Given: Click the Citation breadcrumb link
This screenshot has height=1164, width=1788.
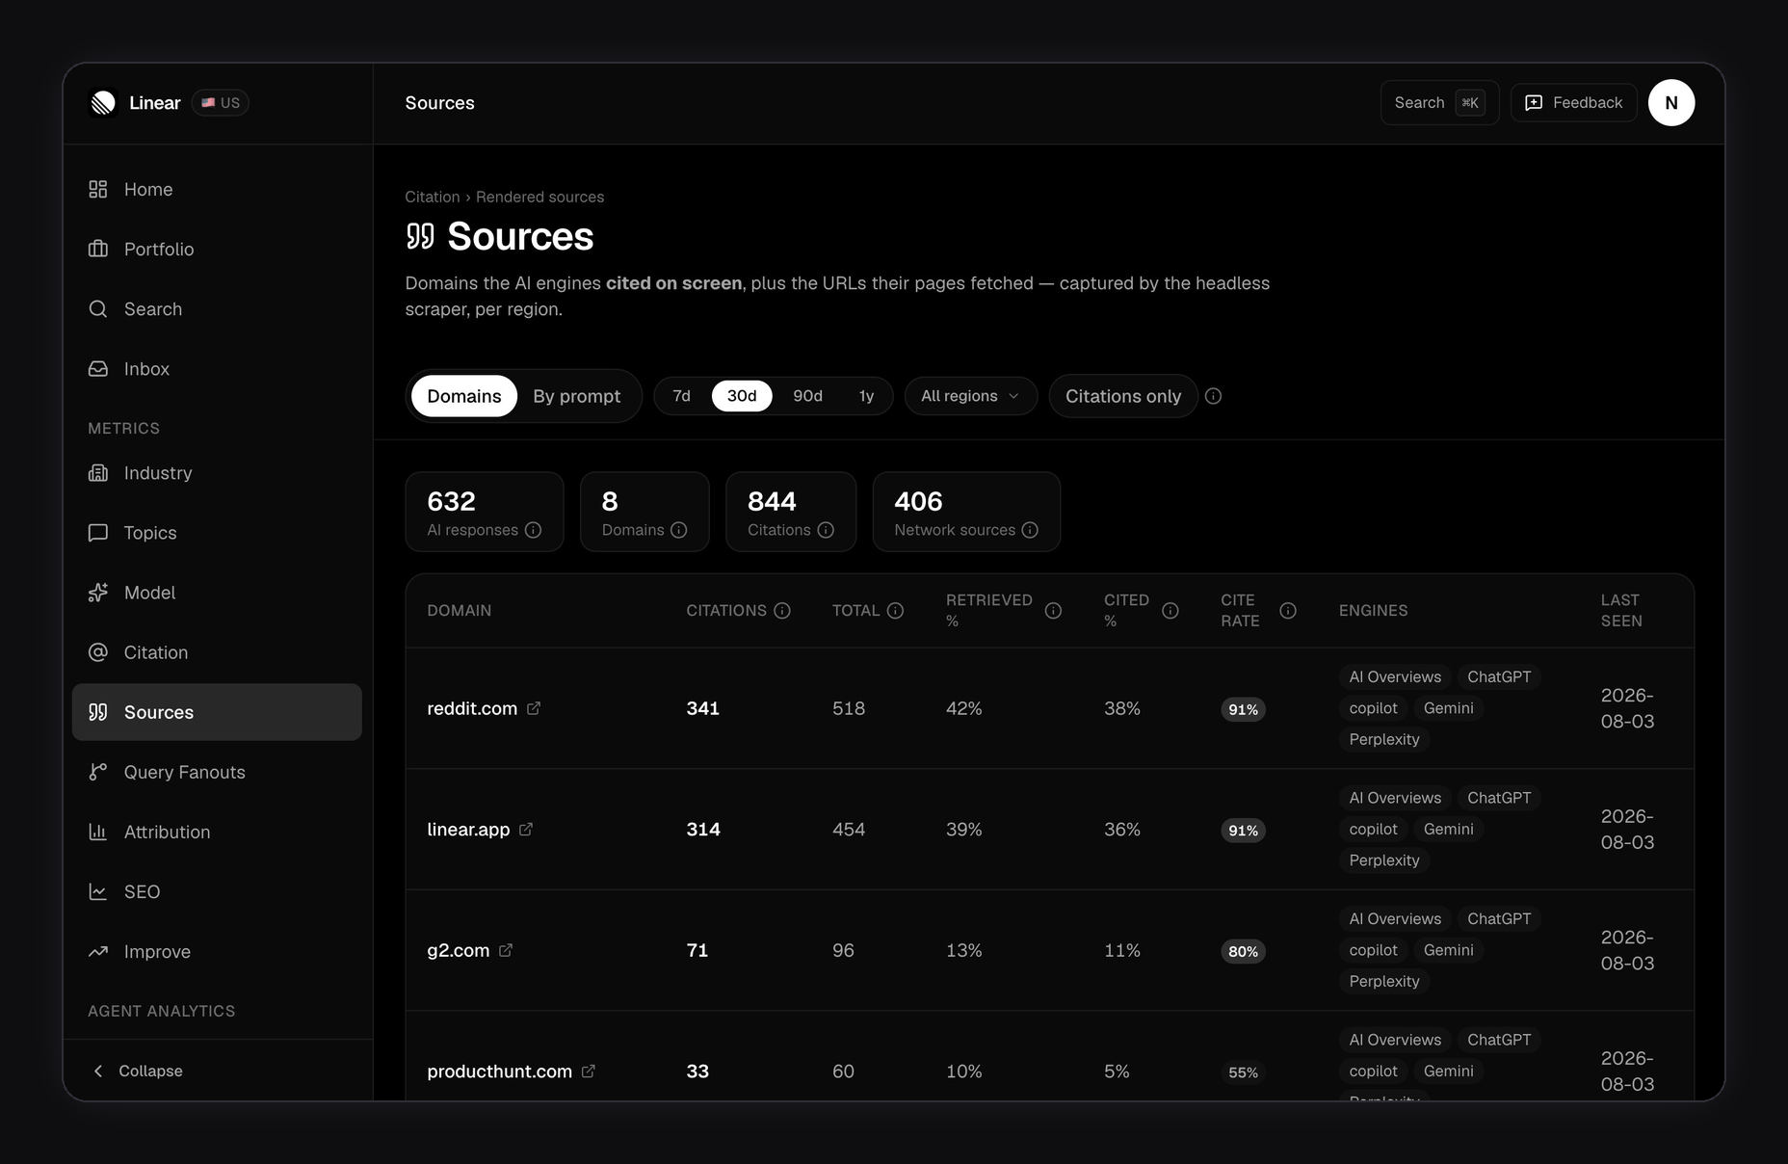Looking at the screenshot, I should coord(432,197).
